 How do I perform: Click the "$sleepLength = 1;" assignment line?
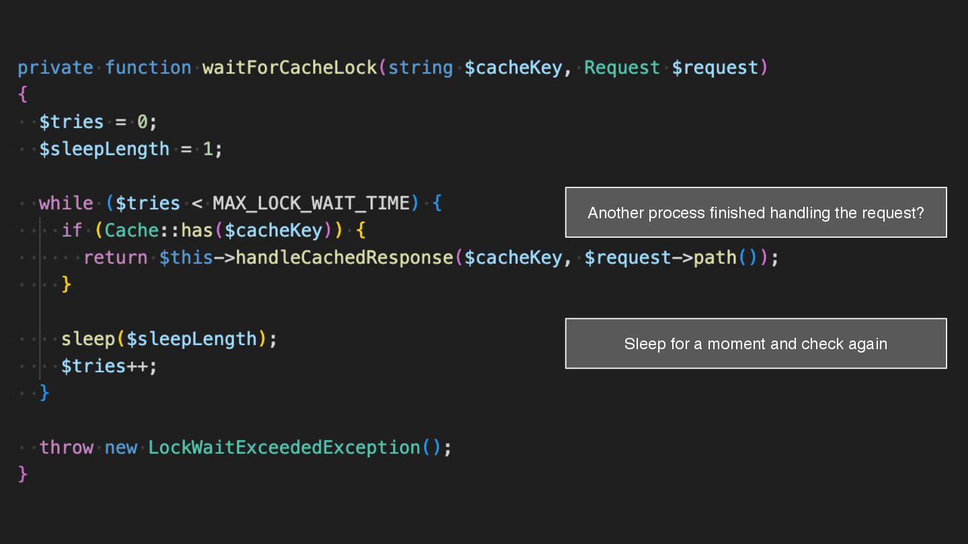[x=130, y=149]
